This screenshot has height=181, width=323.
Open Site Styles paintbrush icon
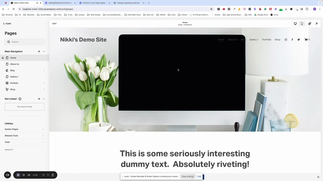(x=310, y=24)
